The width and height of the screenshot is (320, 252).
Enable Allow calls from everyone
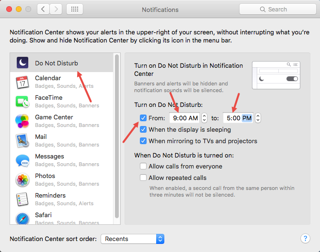tap(143, 166)
